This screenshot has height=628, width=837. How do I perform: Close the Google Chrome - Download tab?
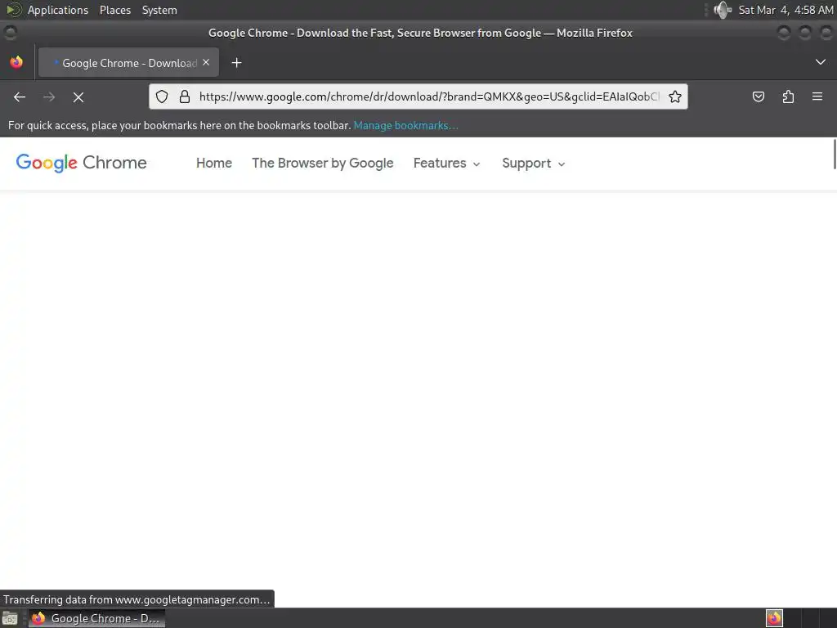pyautogui.click(x=206, y=62)
